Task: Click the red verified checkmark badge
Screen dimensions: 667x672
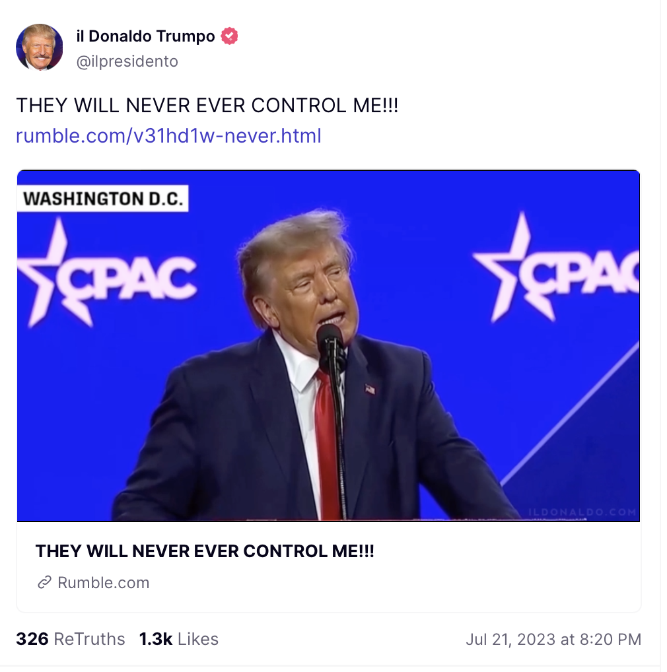Action: [229, 36]
